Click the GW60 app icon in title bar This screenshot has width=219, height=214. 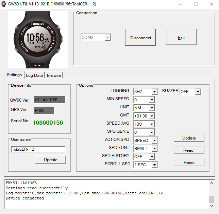tap(4, 4)
